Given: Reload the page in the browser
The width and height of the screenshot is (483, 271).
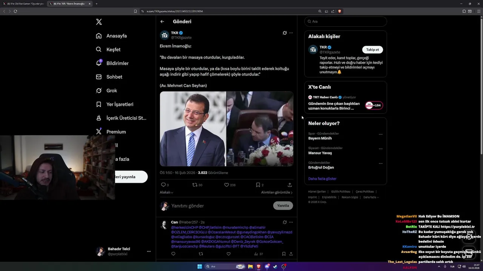Looking at the screenshot, I should pos(15,11).
